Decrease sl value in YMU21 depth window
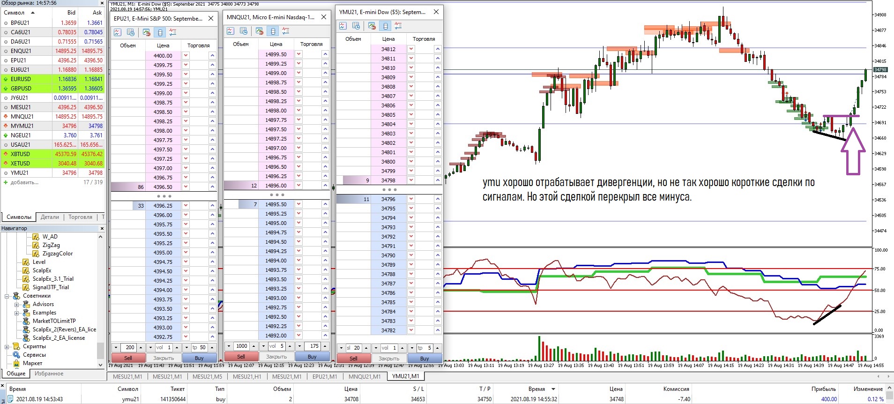894x404 pixels. pos(340,348)
